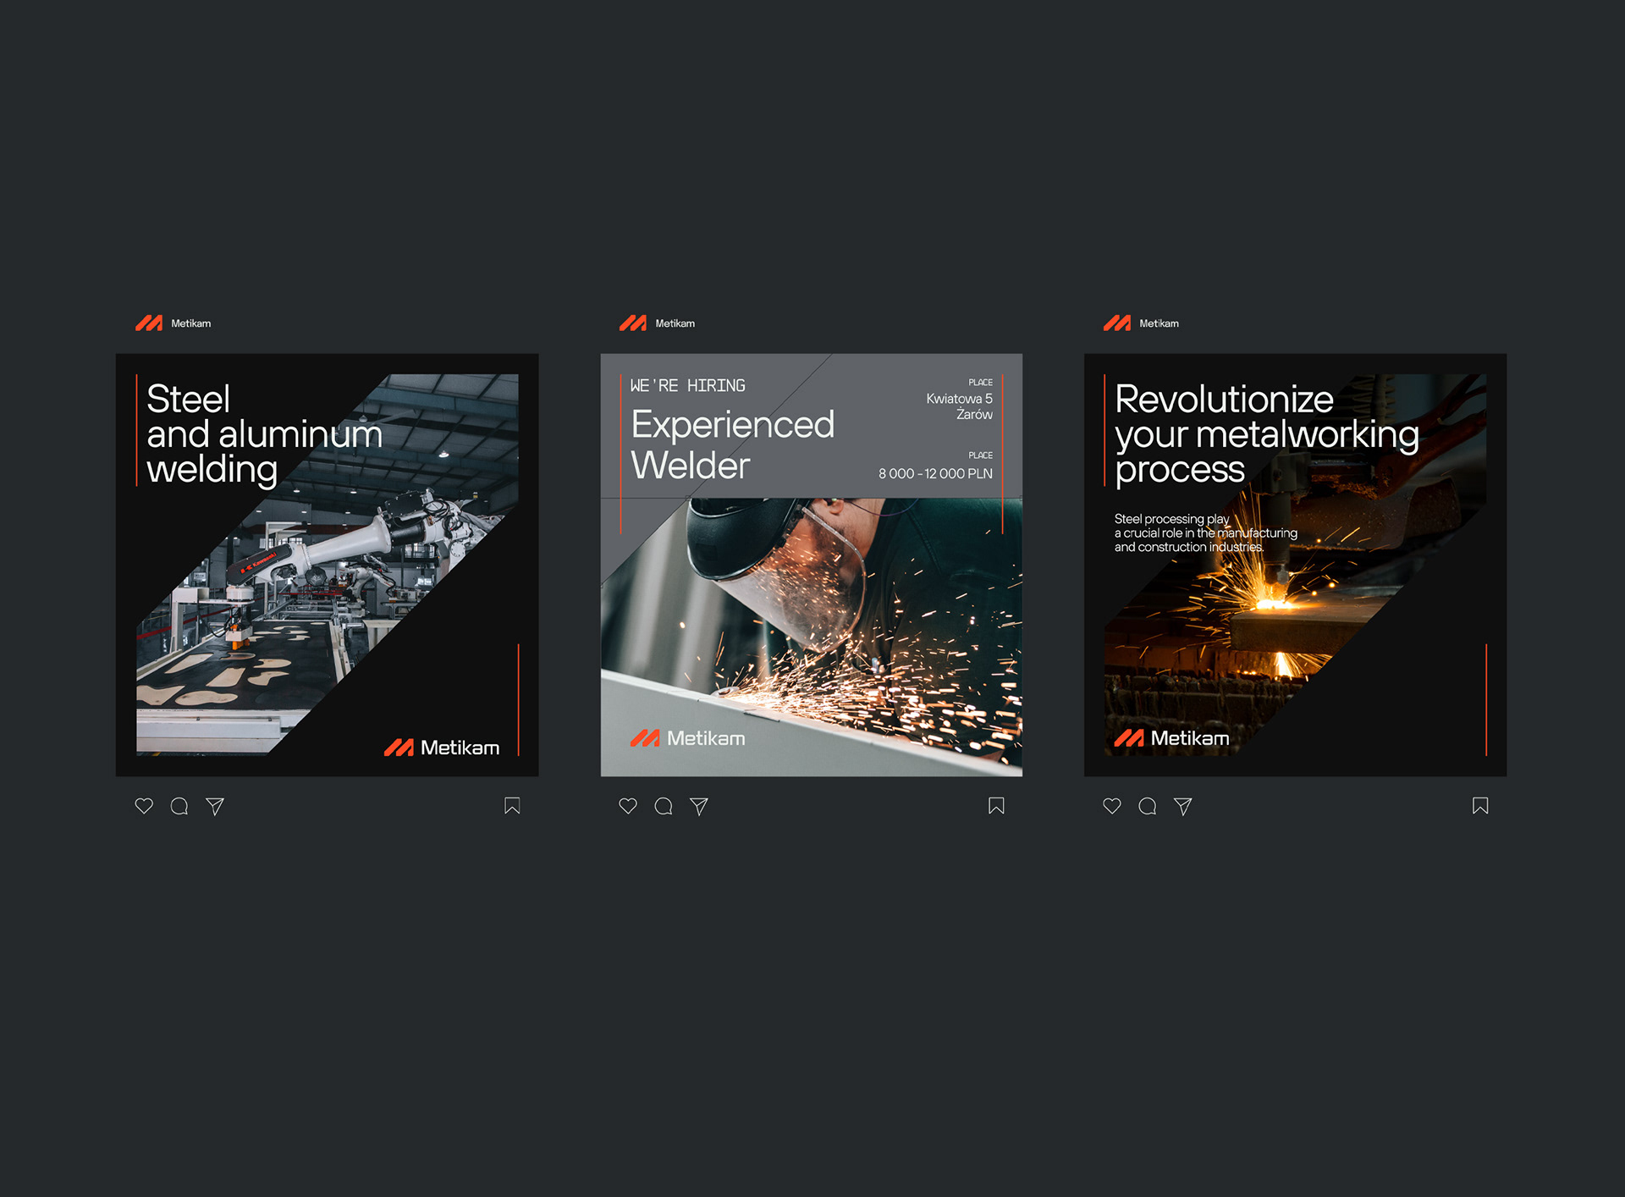Click the 'WE'RE HIRING' label
This screenshot has height=1197, width=1625.
point(688,386)
